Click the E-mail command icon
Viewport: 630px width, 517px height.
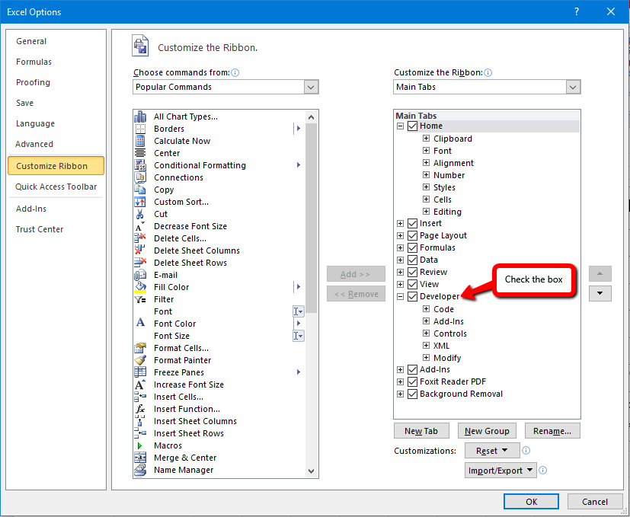point(140,275)
